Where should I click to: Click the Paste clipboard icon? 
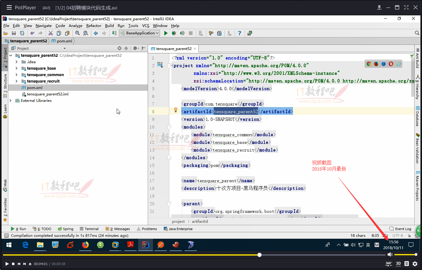[x=67, y=33]
